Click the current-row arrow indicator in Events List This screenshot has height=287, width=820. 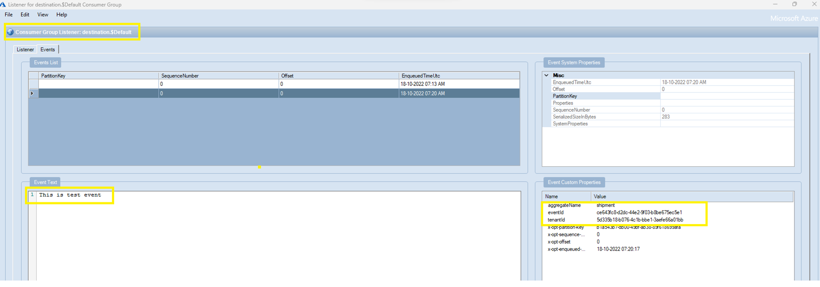[x=32, y=93]
